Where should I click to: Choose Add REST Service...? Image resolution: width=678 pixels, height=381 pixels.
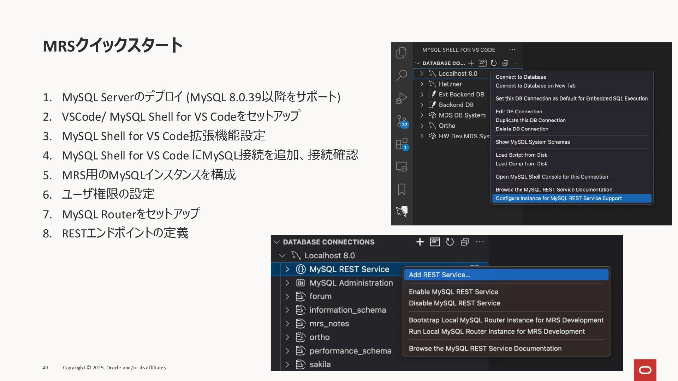(x=506, y=275)
